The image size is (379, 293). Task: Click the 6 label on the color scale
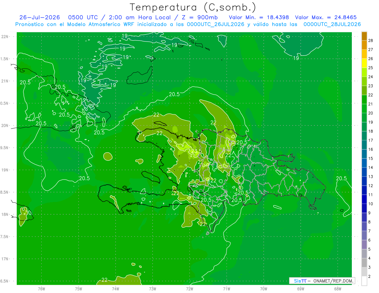[370, 240]
